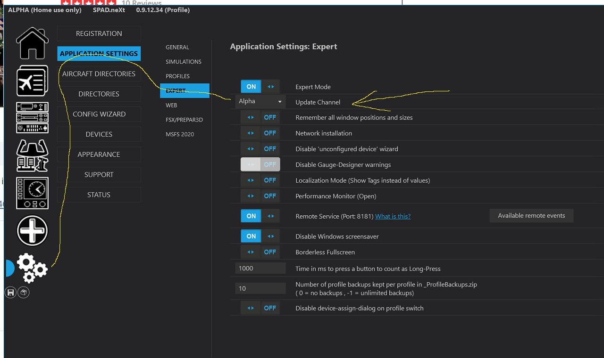Open the Devices section
The width and height of the screenshot is (604, 358).
click(99, 134)
